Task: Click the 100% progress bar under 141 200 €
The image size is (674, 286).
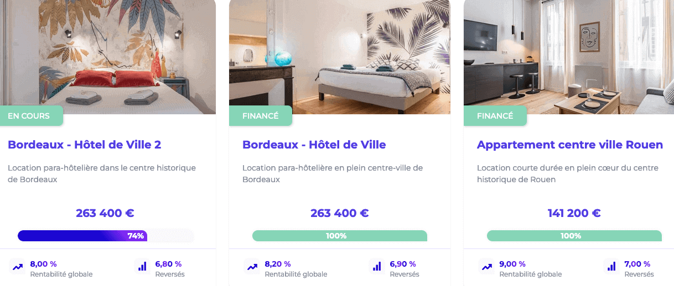Action: (574, 236)
